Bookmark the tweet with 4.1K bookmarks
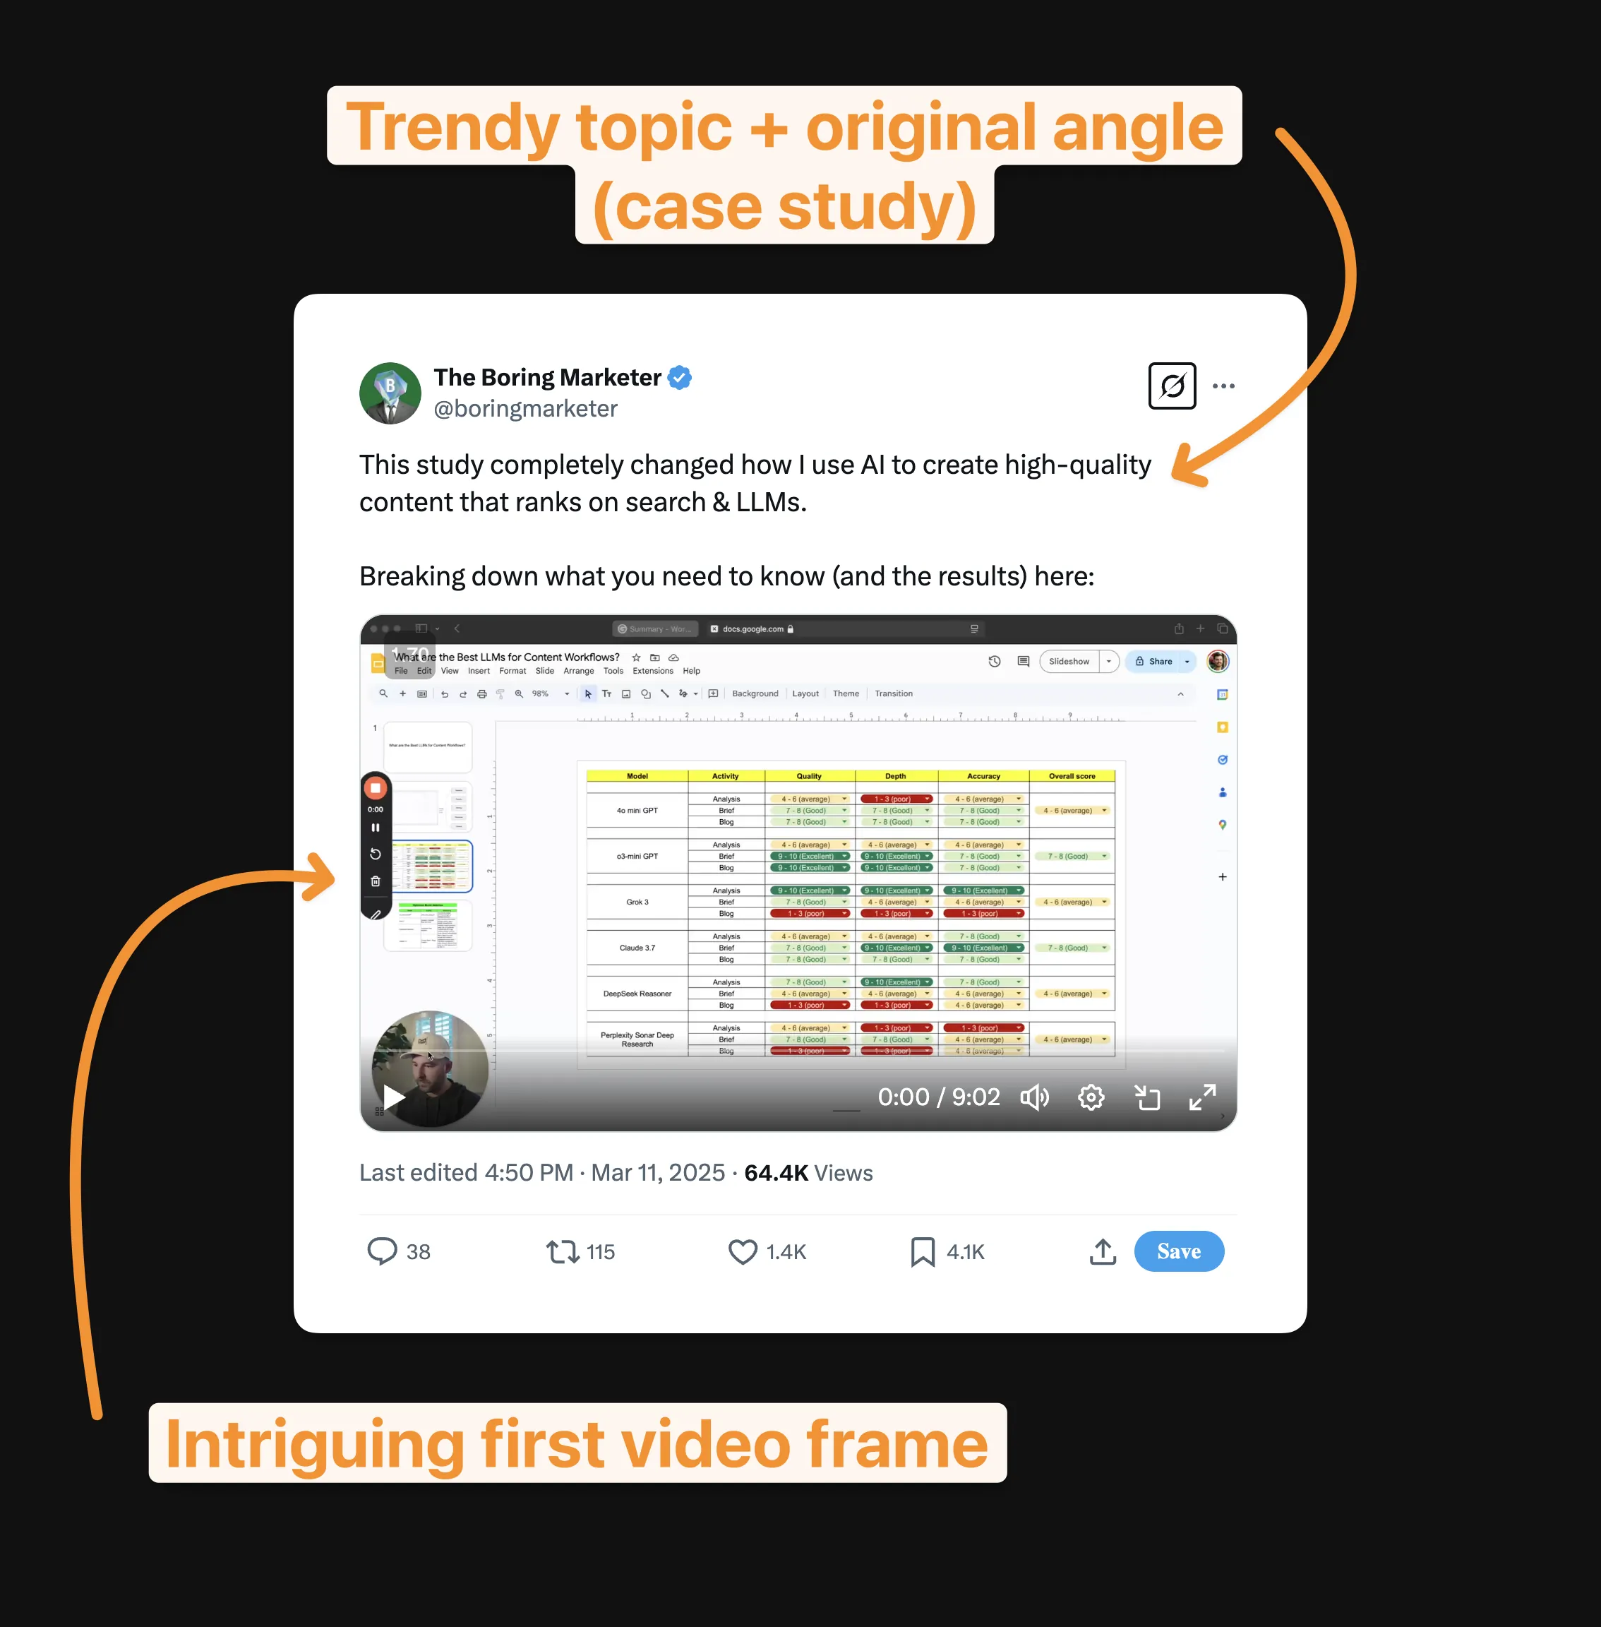The width and height of the screenshot is (1601, 1627). pyautogui.click(x=923, y=1252)
